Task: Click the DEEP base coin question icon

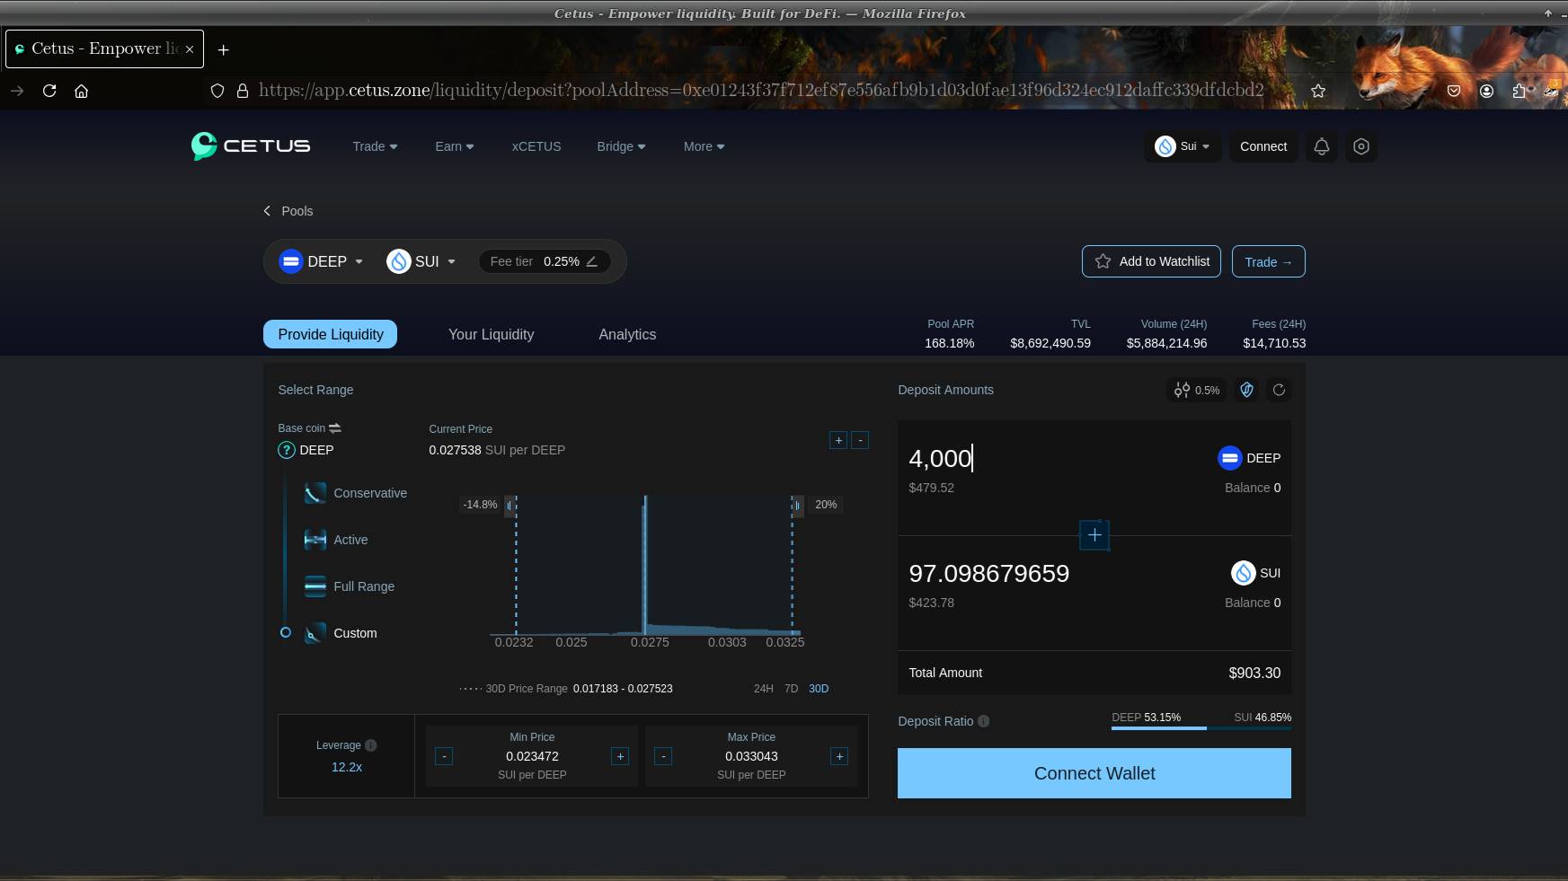Action: click(x=287, y=450)
